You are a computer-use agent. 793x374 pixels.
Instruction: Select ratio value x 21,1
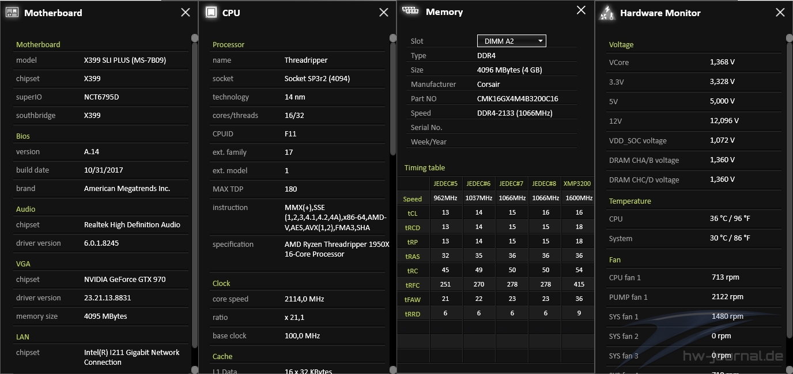pos(294,317)
